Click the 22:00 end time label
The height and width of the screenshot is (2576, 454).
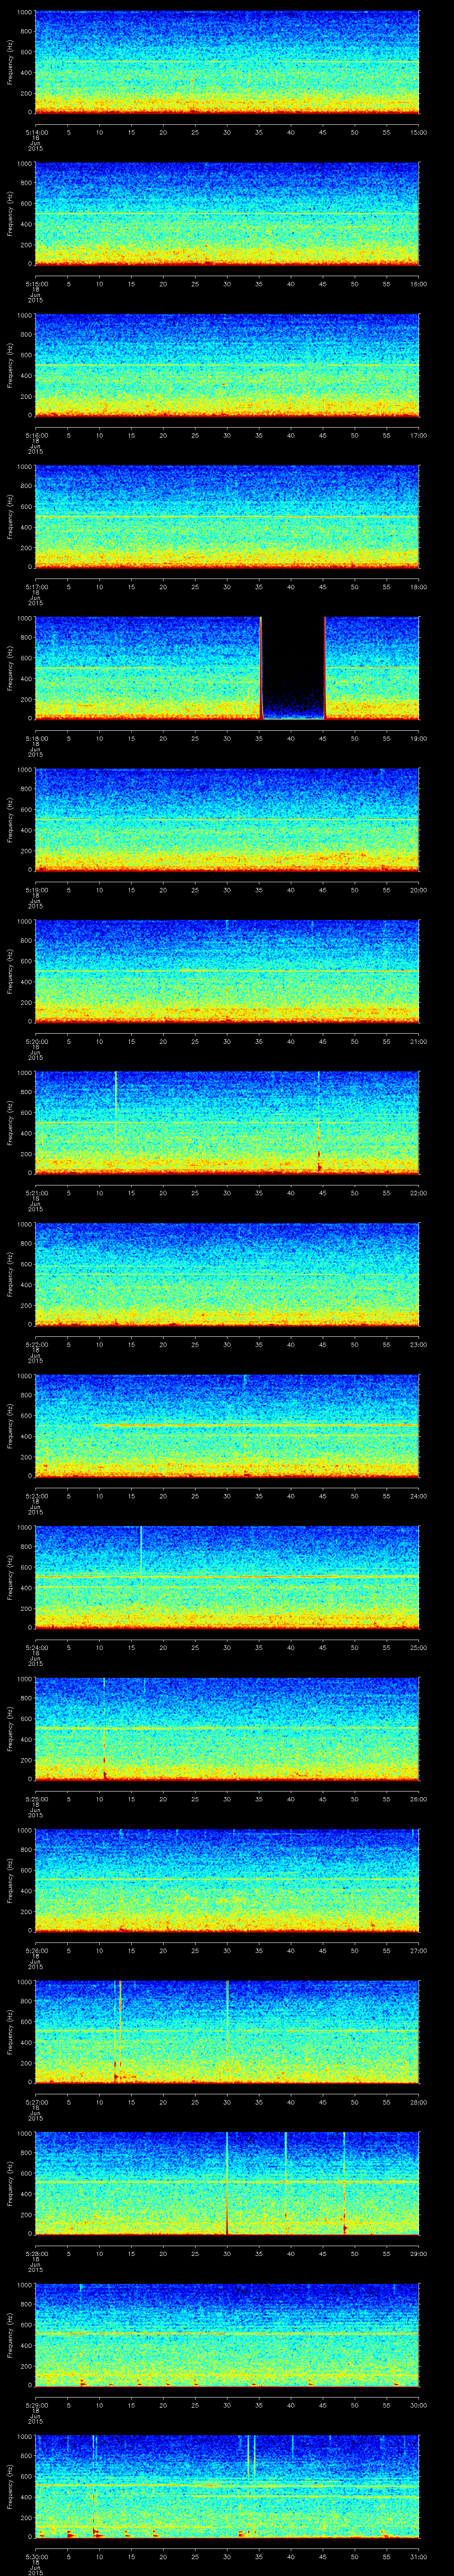click(418, 1192)
